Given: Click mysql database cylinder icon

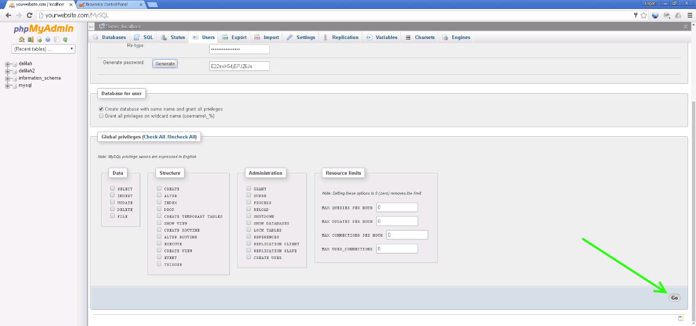Looking at the screenshot, I should [x=15, y=85].
